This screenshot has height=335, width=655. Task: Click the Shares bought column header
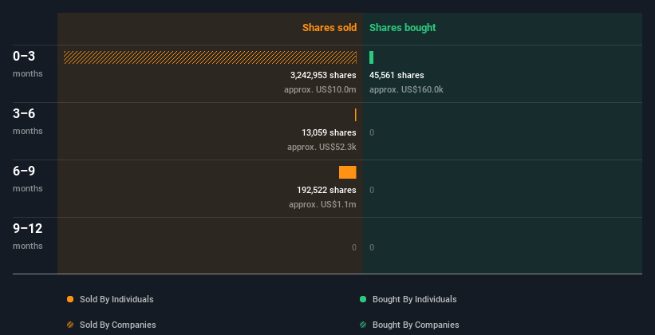[403, 28]
